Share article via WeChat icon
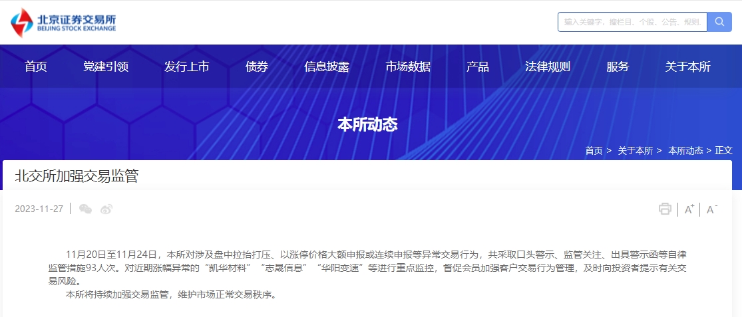The image size is (742, 317). (x=85, y=209)
